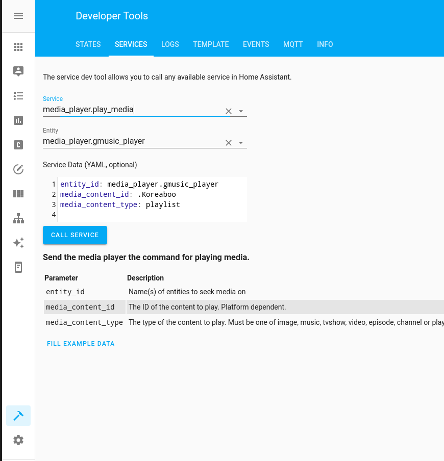Click YAML line 2 media_content_id .Koreaboo
This screenshot has width=444, height=461.
[118, 194]
